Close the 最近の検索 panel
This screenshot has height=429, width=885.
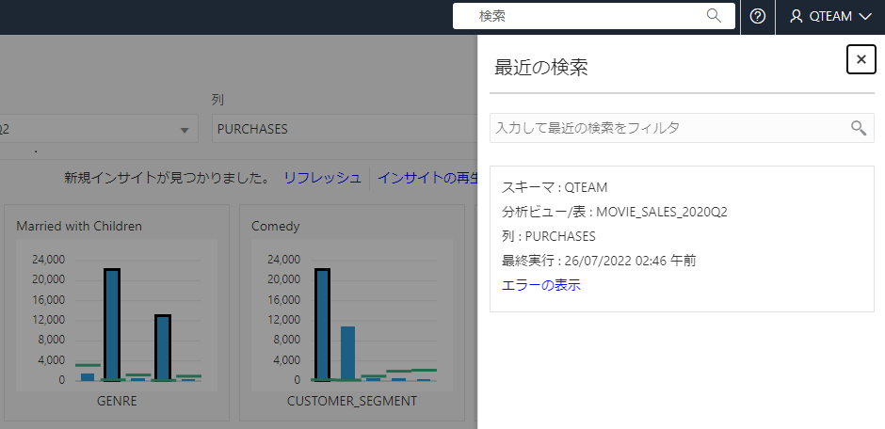coord(861,59)
